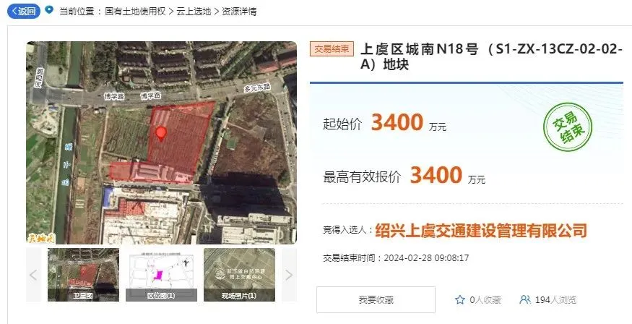Viewport: 632px width, 324px height.
Task: Show next thumbnails with right arrow
Action: (x=289, y=275)
